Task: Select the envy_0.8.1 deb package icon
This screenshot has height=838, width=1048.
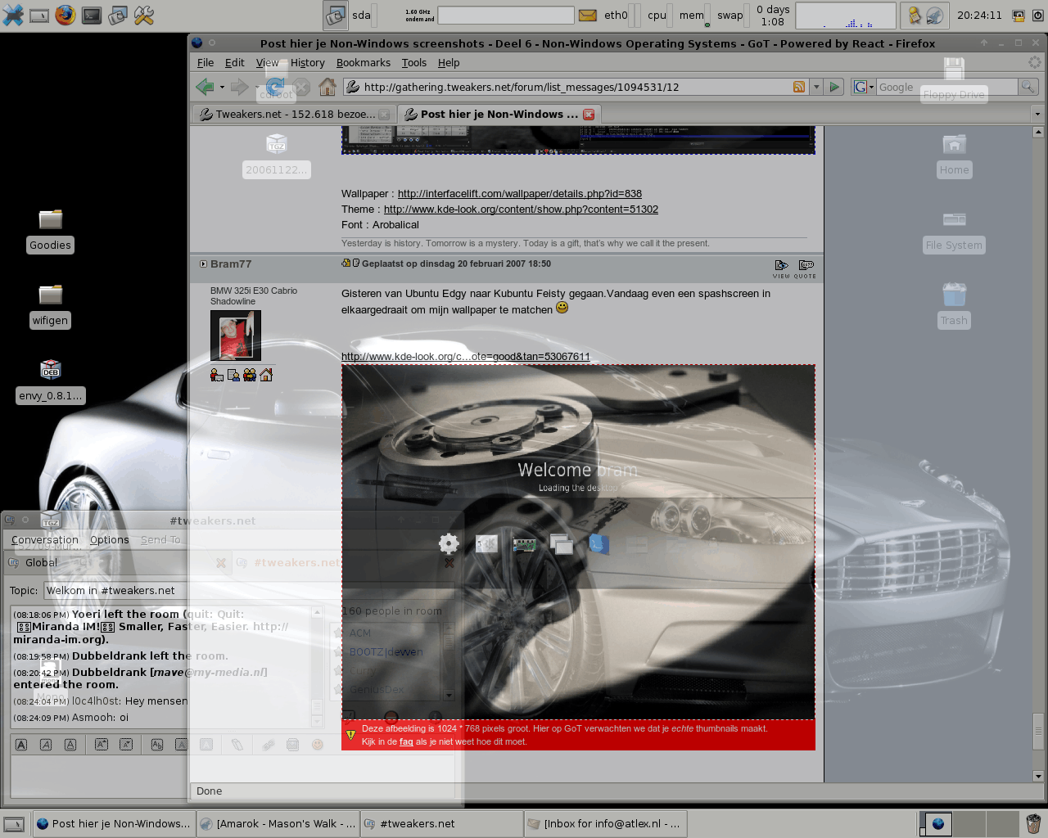Action: click(50, 381)
